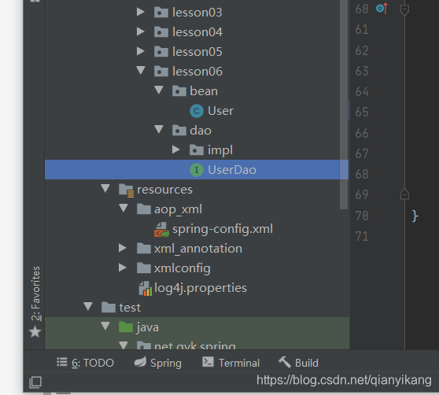Select the dao package label
The width and height of the screenshot is (439, 395).
coord(201,131)
